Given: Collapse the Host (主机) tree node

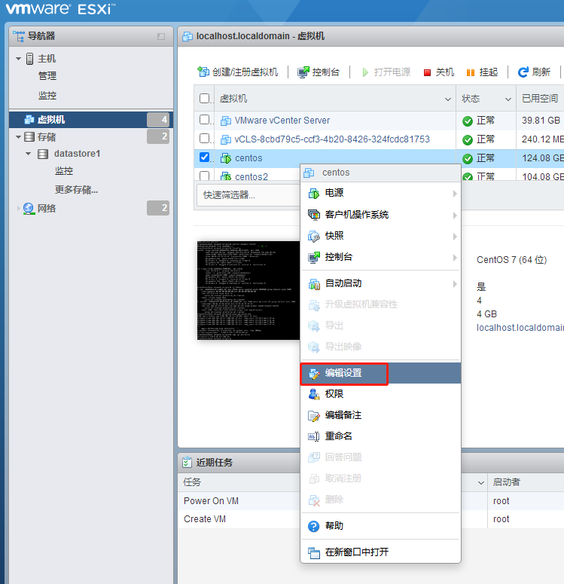Looking at the screenshot, I should click(x=18, y=59).
